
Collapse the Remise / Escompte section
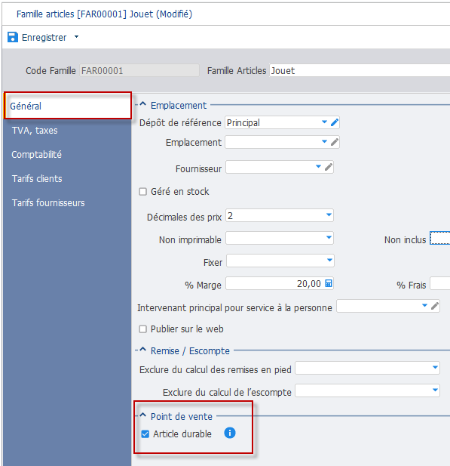click(143, 350)
